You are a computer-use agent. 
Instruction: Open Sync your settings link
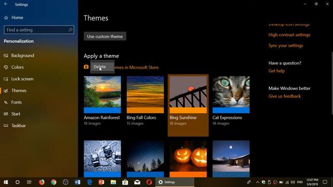coord(286,46)
